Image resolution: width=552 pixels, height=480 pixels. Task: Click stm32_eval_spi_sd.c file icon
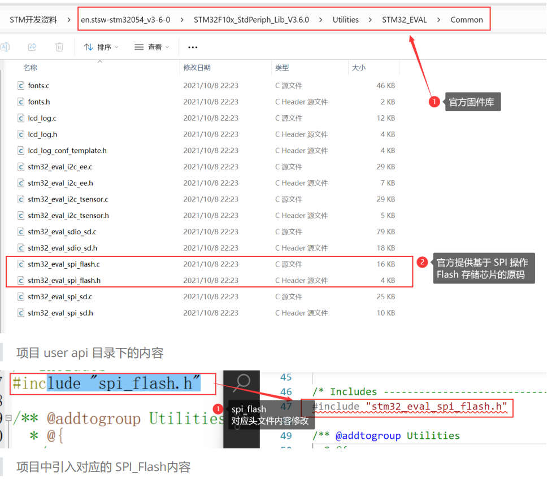[x=21, y=296]
